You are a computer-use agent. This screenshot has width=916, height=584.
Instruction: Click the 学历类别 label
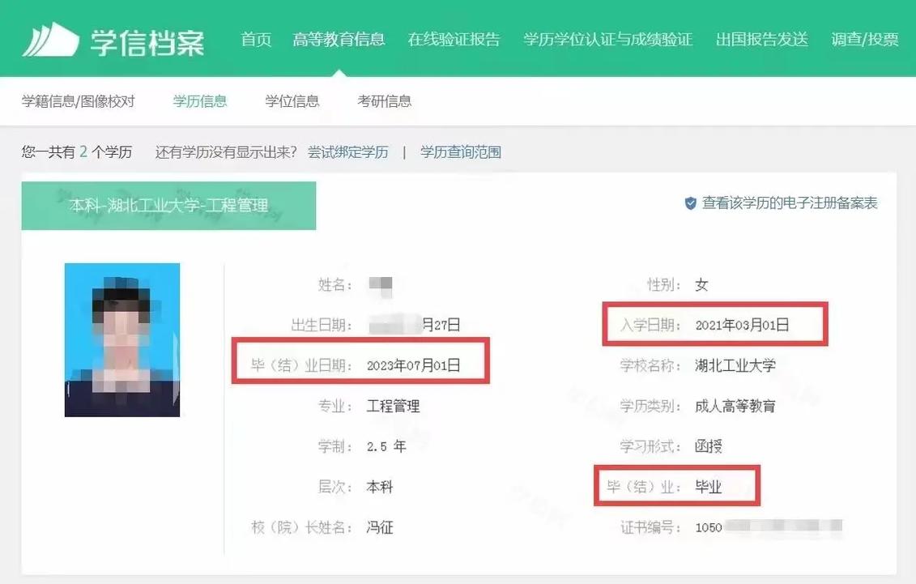click(x=650, y=406)
